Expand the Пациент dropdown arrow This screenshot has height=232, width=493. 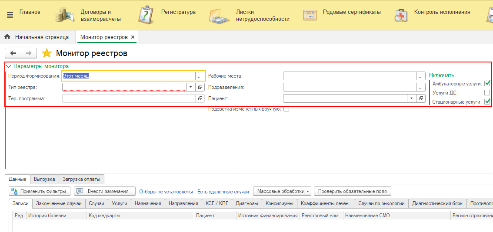pyautogui.click(x=412, y=98)
